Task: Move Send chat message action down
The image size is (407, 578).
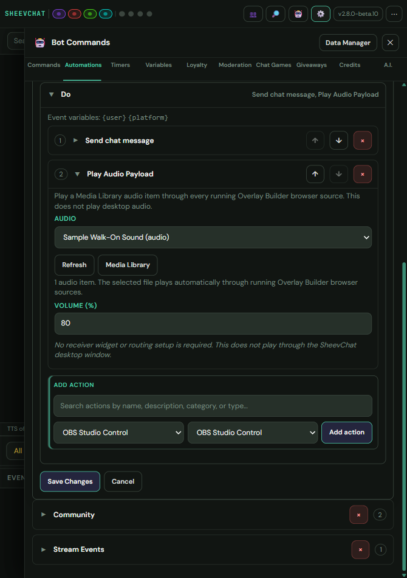Action: point(338,141)
